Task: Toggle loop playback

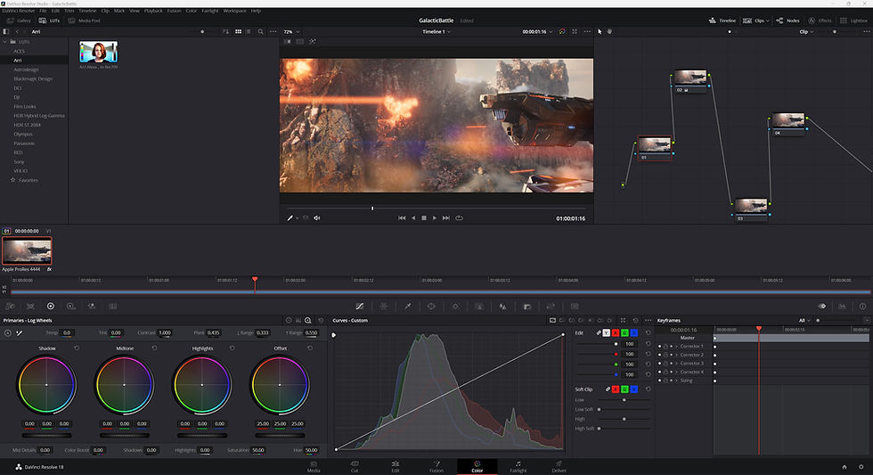Action: coord(460,218)
